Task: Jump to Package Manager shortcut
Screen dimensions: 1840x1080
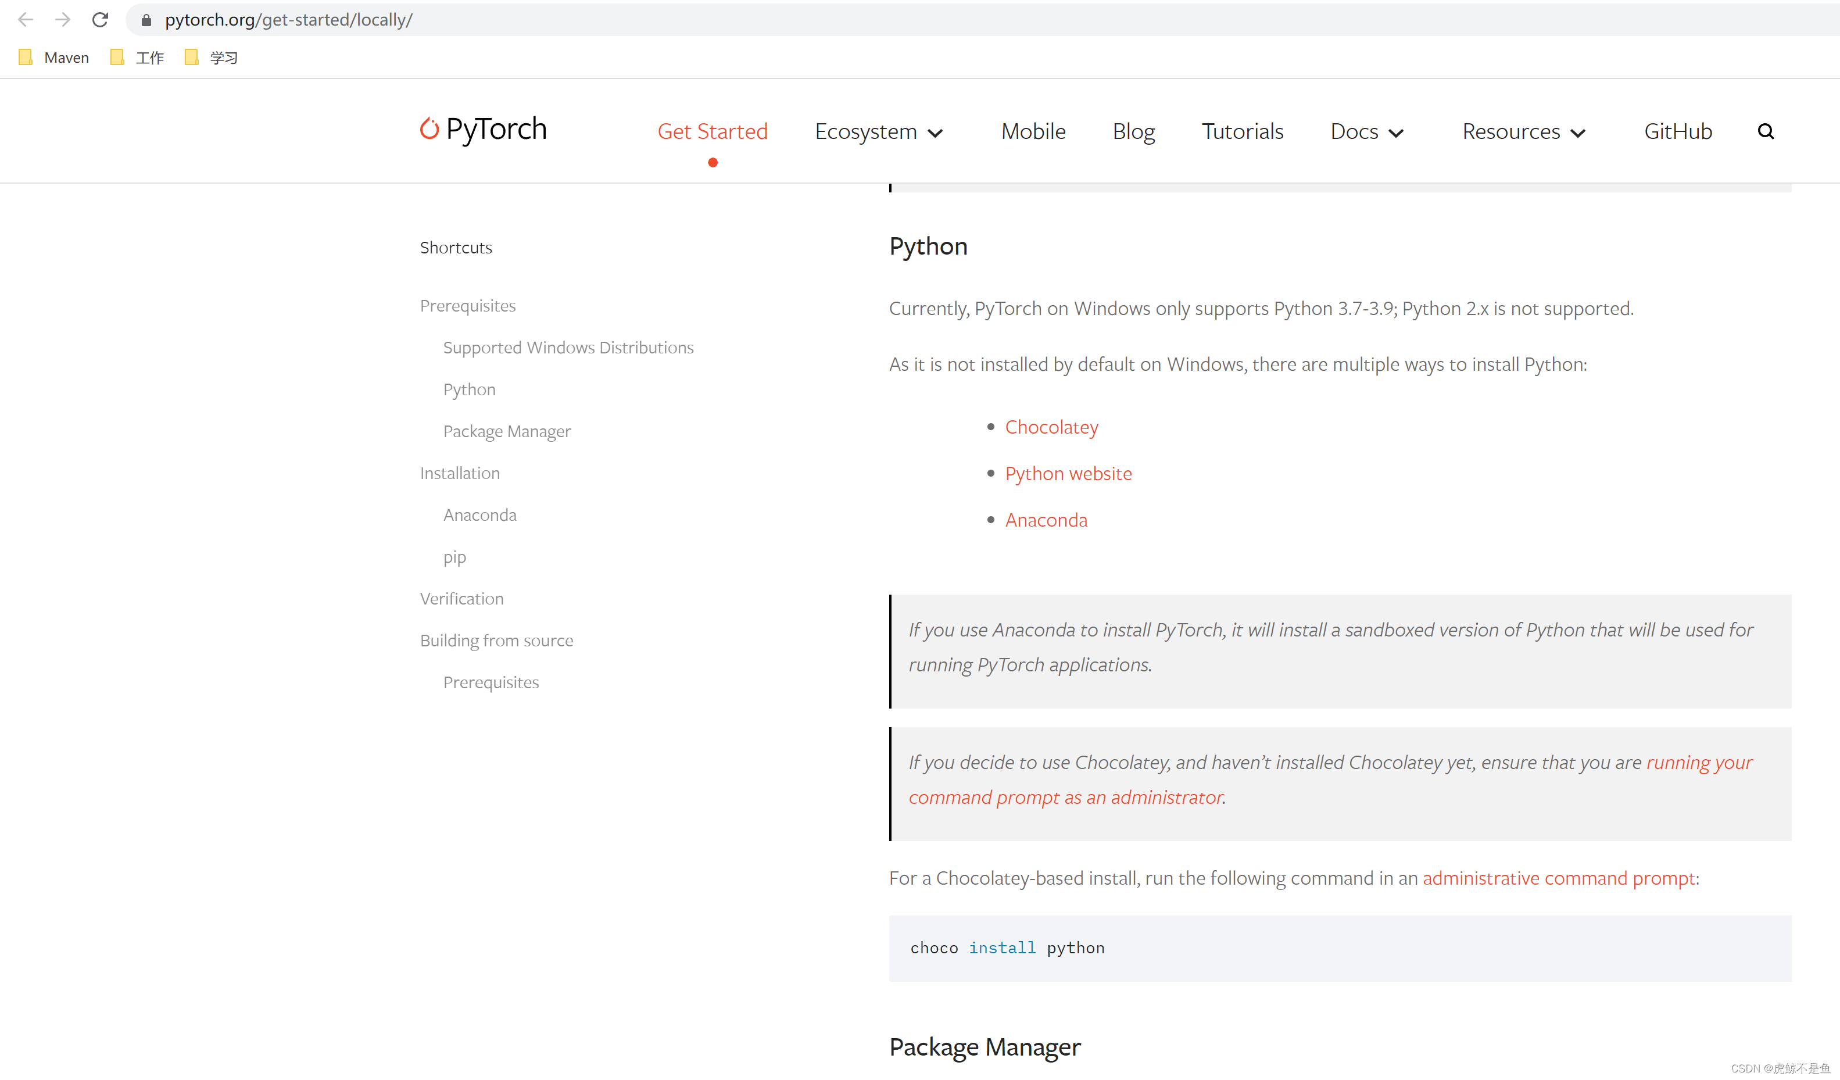Action: tap(507, 431)
